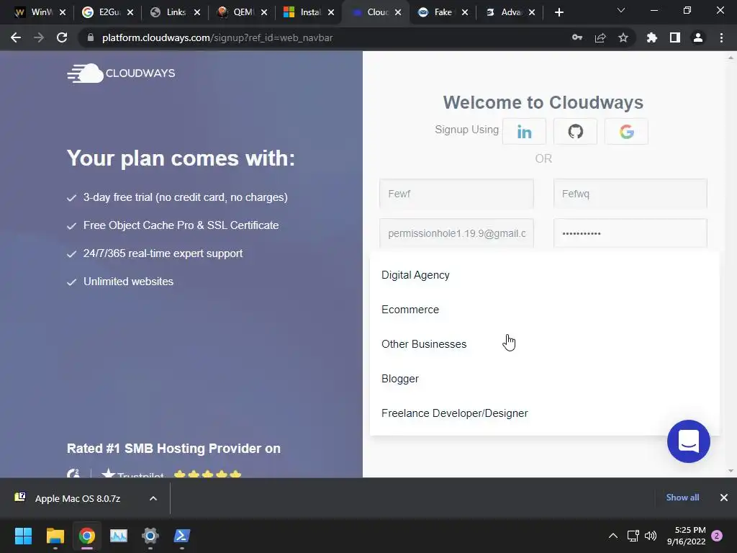Open the live chat bubble icon
Image resolution: width=737 pixels, height=553 pixels.
point(689,441)
